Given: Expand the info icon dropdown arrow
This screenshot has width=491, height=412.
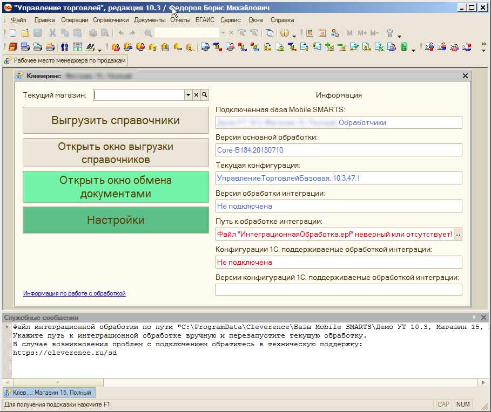Looking at the screenshot, I should (x=294, y=36).
